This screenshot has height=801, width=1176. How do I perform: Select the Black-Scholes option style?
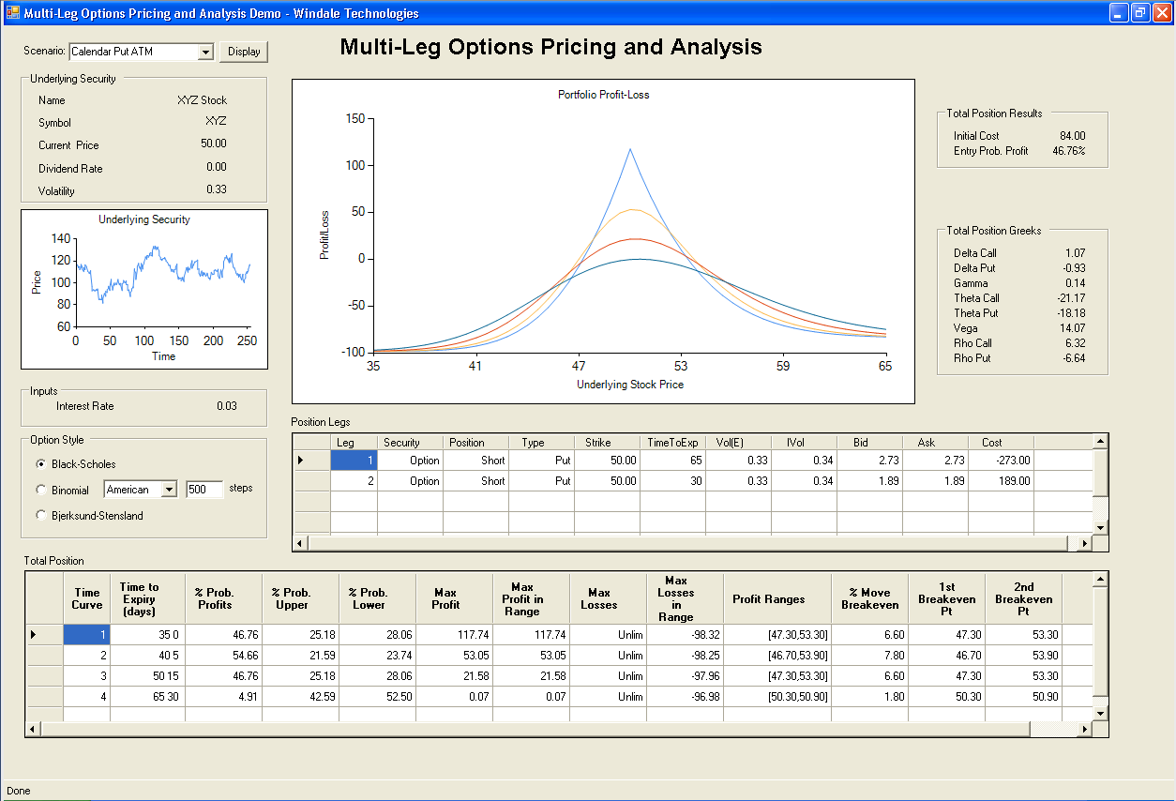(40, 464)
